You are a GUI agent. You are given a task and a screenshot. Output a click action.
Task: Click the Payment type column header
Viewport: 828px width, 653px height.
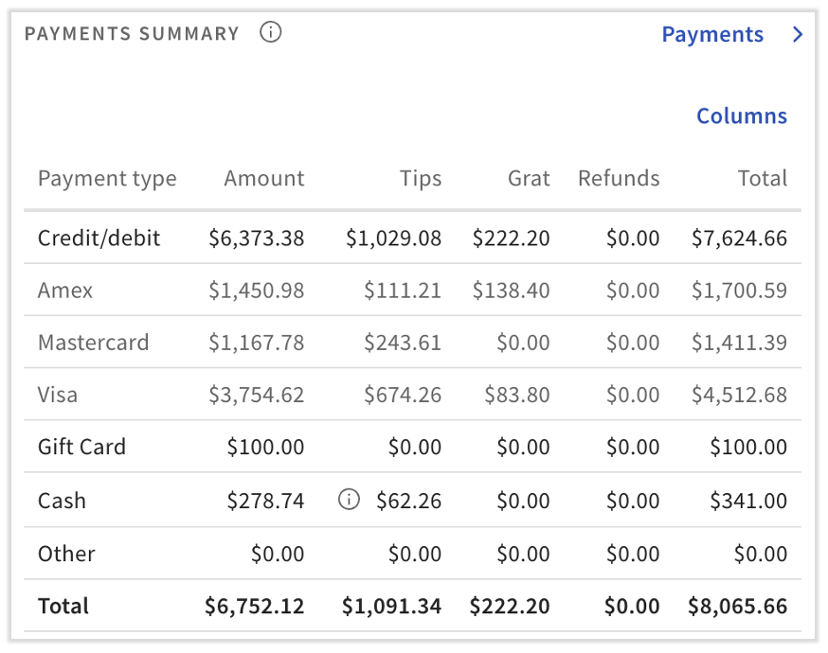click(107, 179)
